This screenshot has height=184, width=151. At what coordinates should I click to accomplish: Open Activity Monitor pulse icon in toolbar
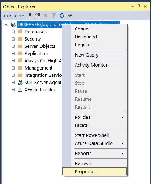[70, 15]
